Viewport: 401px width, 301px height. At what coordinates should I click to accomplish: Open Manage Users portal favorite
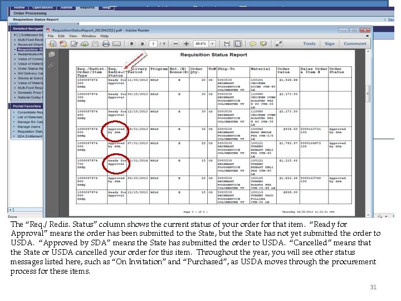(29, 127)
